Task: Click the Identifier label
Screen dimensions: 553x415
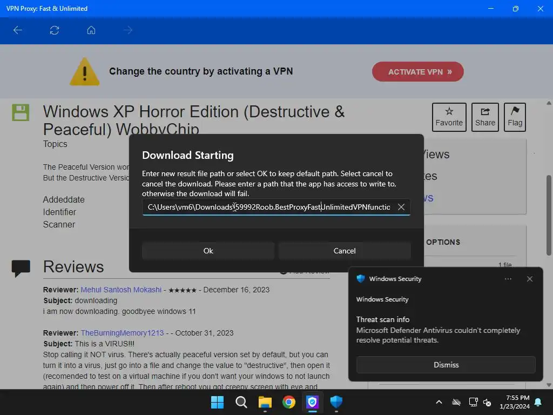Action: [x=59, y=212]
